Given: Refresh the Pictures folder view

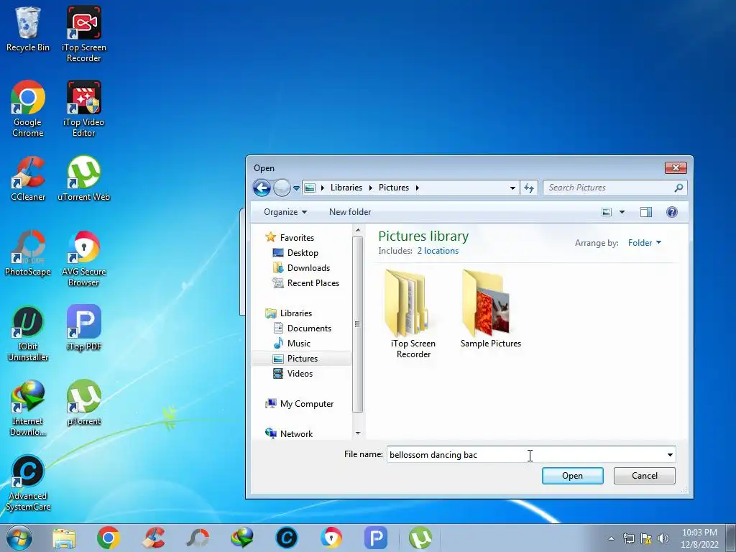Looking at the screenshot, I should (529, 188).
